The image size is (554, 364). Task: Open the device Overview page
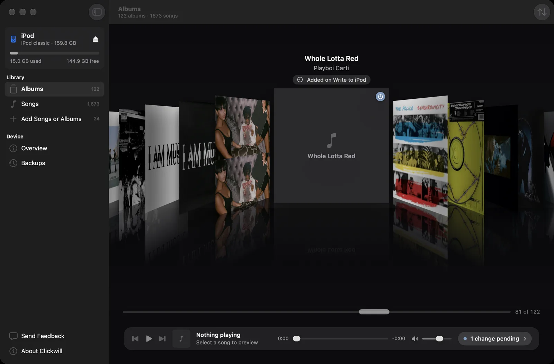tap(54, 148)
